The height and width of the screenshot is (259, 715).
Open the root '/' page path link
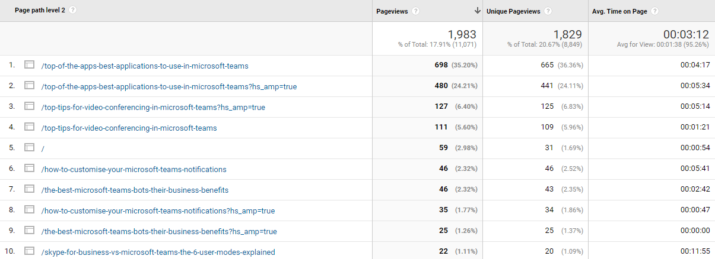click(43, 148)
